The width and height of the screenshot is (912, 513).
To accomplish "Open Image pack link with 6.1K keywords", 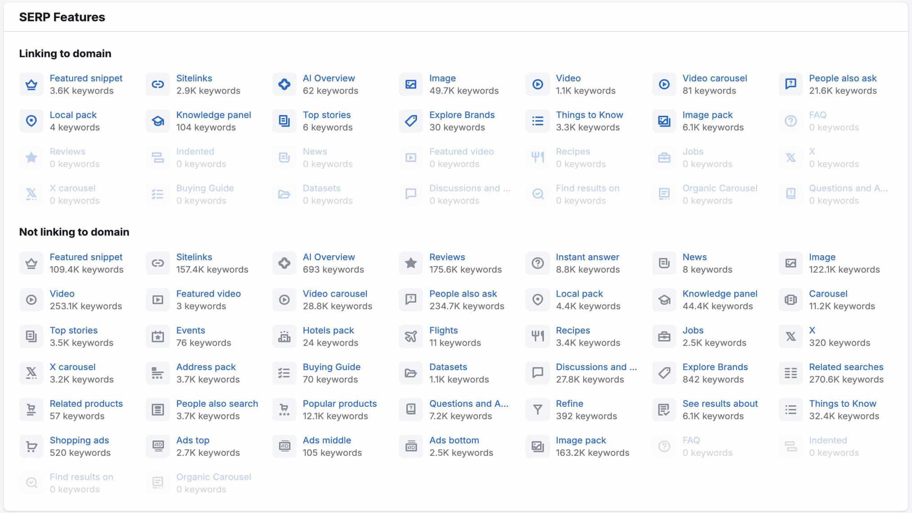I will point(707,115).
